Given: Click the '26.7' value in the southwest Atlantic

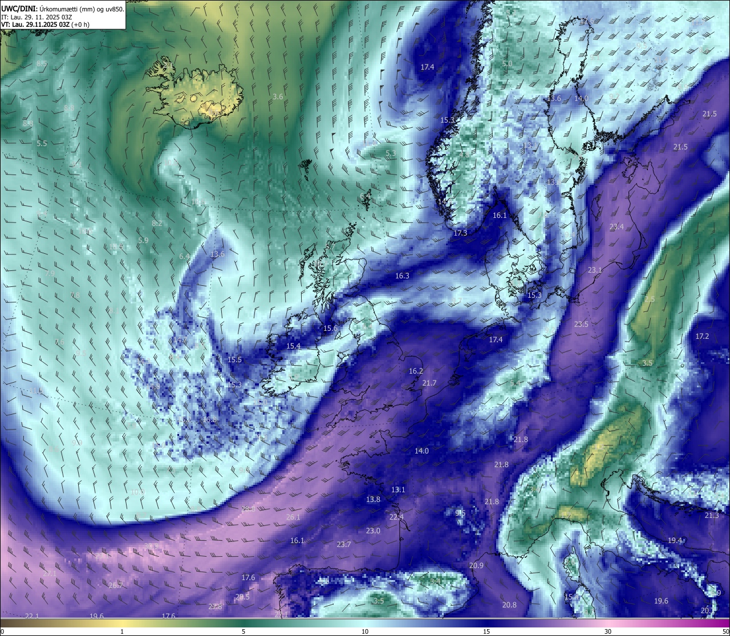Looking at the screenshot, I should coord(116,585).
